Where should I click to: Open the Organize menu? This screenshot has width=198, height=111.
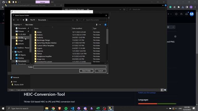(x=18, y=25)
